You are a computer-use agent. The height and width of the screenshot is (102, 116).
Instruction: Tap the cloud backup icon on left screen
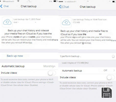click(x=7, y=22)
